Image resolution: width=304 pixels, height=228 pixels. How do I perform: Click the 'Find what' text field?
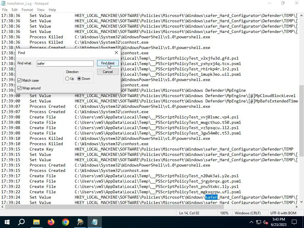(x=65, y=64)
